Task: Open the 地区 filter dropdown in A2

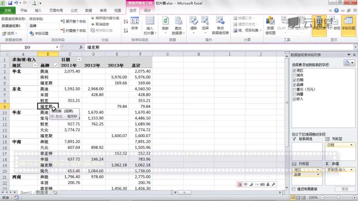Action: 35,66
